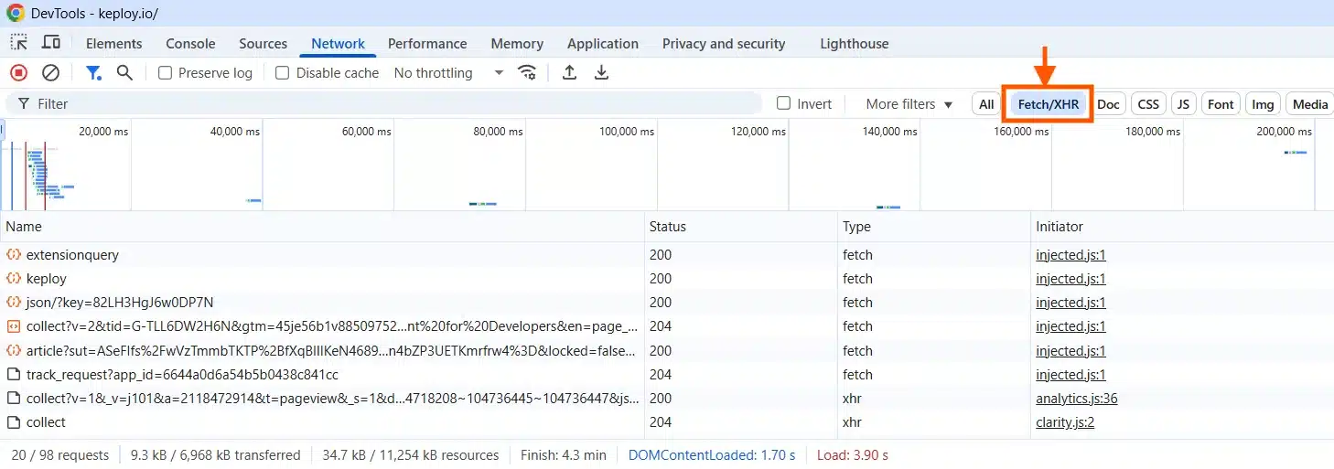
Task: Enable Preserve log checkbox
Action: point(166,73)
